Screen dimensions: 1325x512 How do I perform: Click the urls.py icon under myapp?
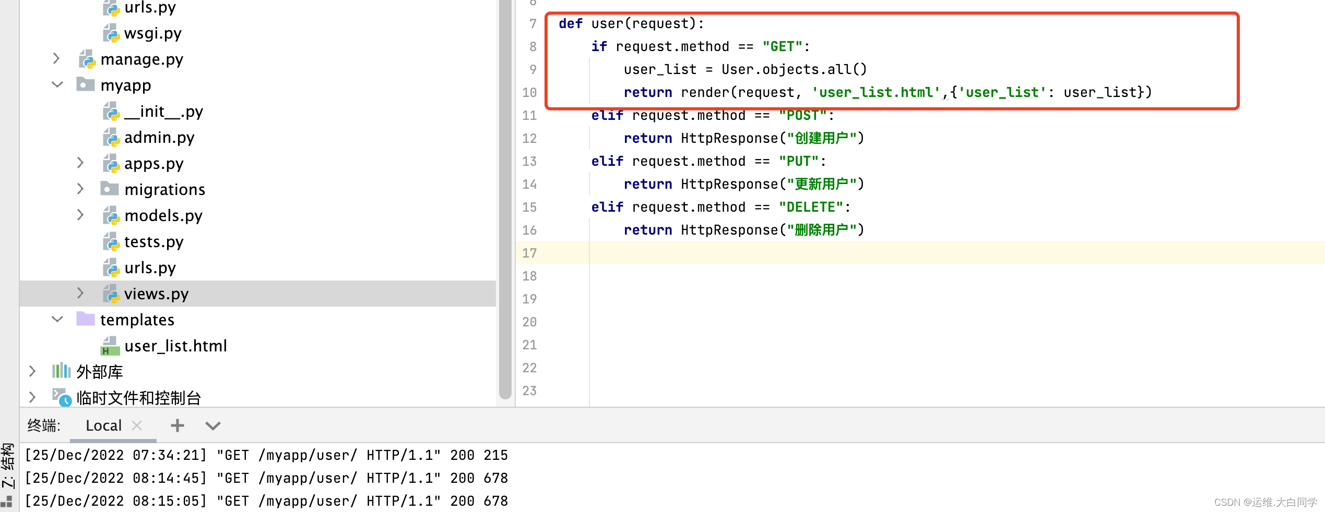tap(111, 268)
